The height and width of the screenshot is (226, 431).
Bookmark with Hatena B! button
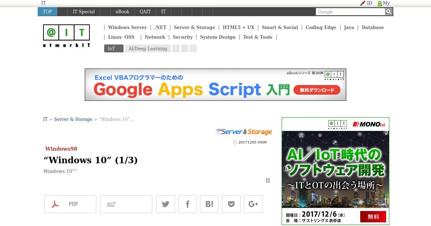click(209, 204)
